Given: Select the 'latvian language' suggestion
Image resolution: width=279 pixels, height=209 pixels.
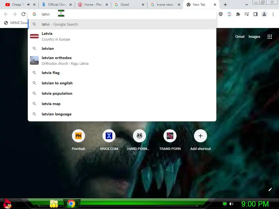Looking at the screenshot, I should [122, 114].
